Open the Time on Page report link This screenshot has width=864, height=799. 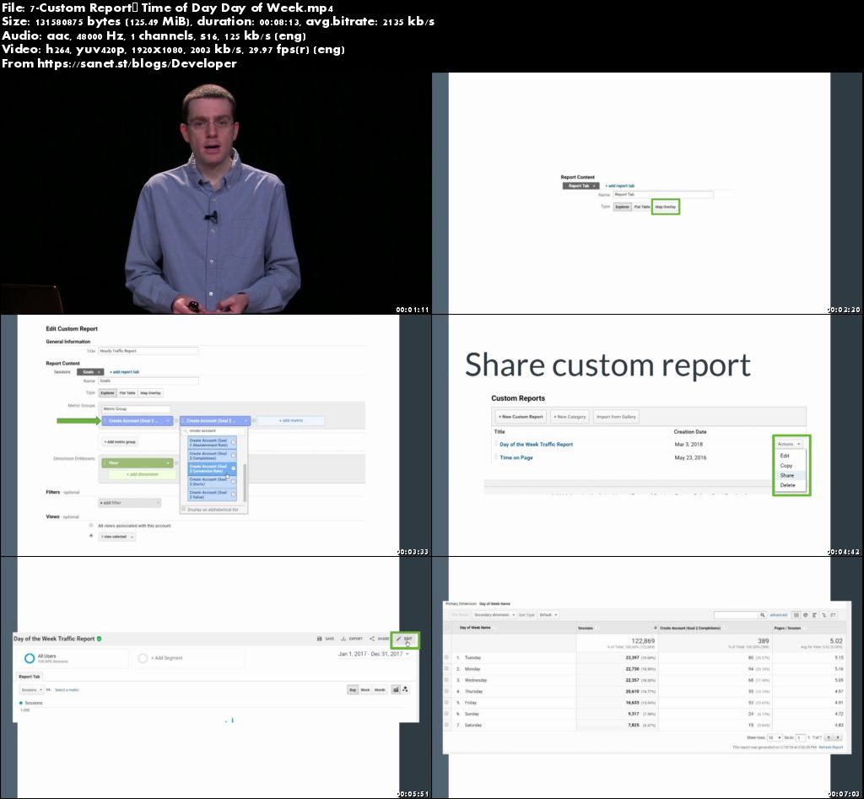(516, 457)
